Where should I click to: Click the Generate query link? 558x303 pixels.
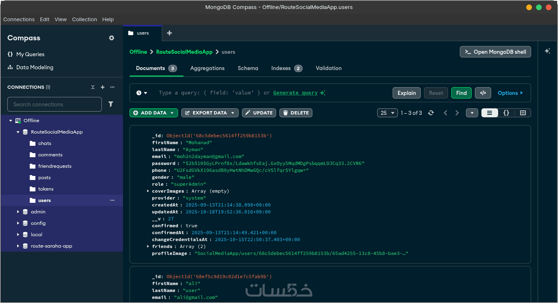pyautogui.click(x=295, y=93)
